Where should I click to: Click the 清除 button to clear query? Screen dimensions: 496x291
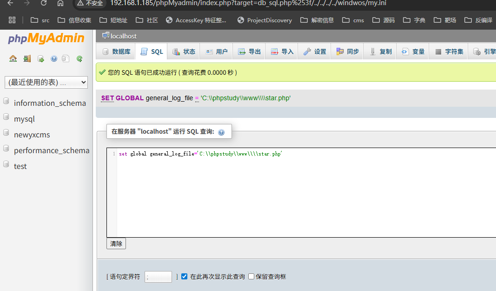pyautogui.click(x=116, y=243)
